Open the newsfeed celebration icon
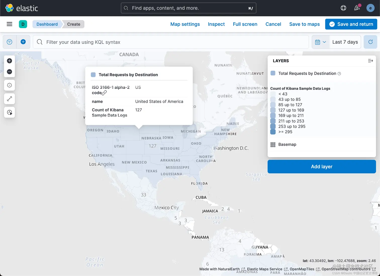Viewport: 380px width, 276px height. [x=357, y=8]
